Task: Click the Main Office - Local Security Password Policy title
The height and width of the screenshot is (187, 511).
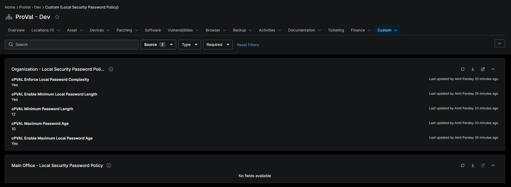Action: (57, 165)
